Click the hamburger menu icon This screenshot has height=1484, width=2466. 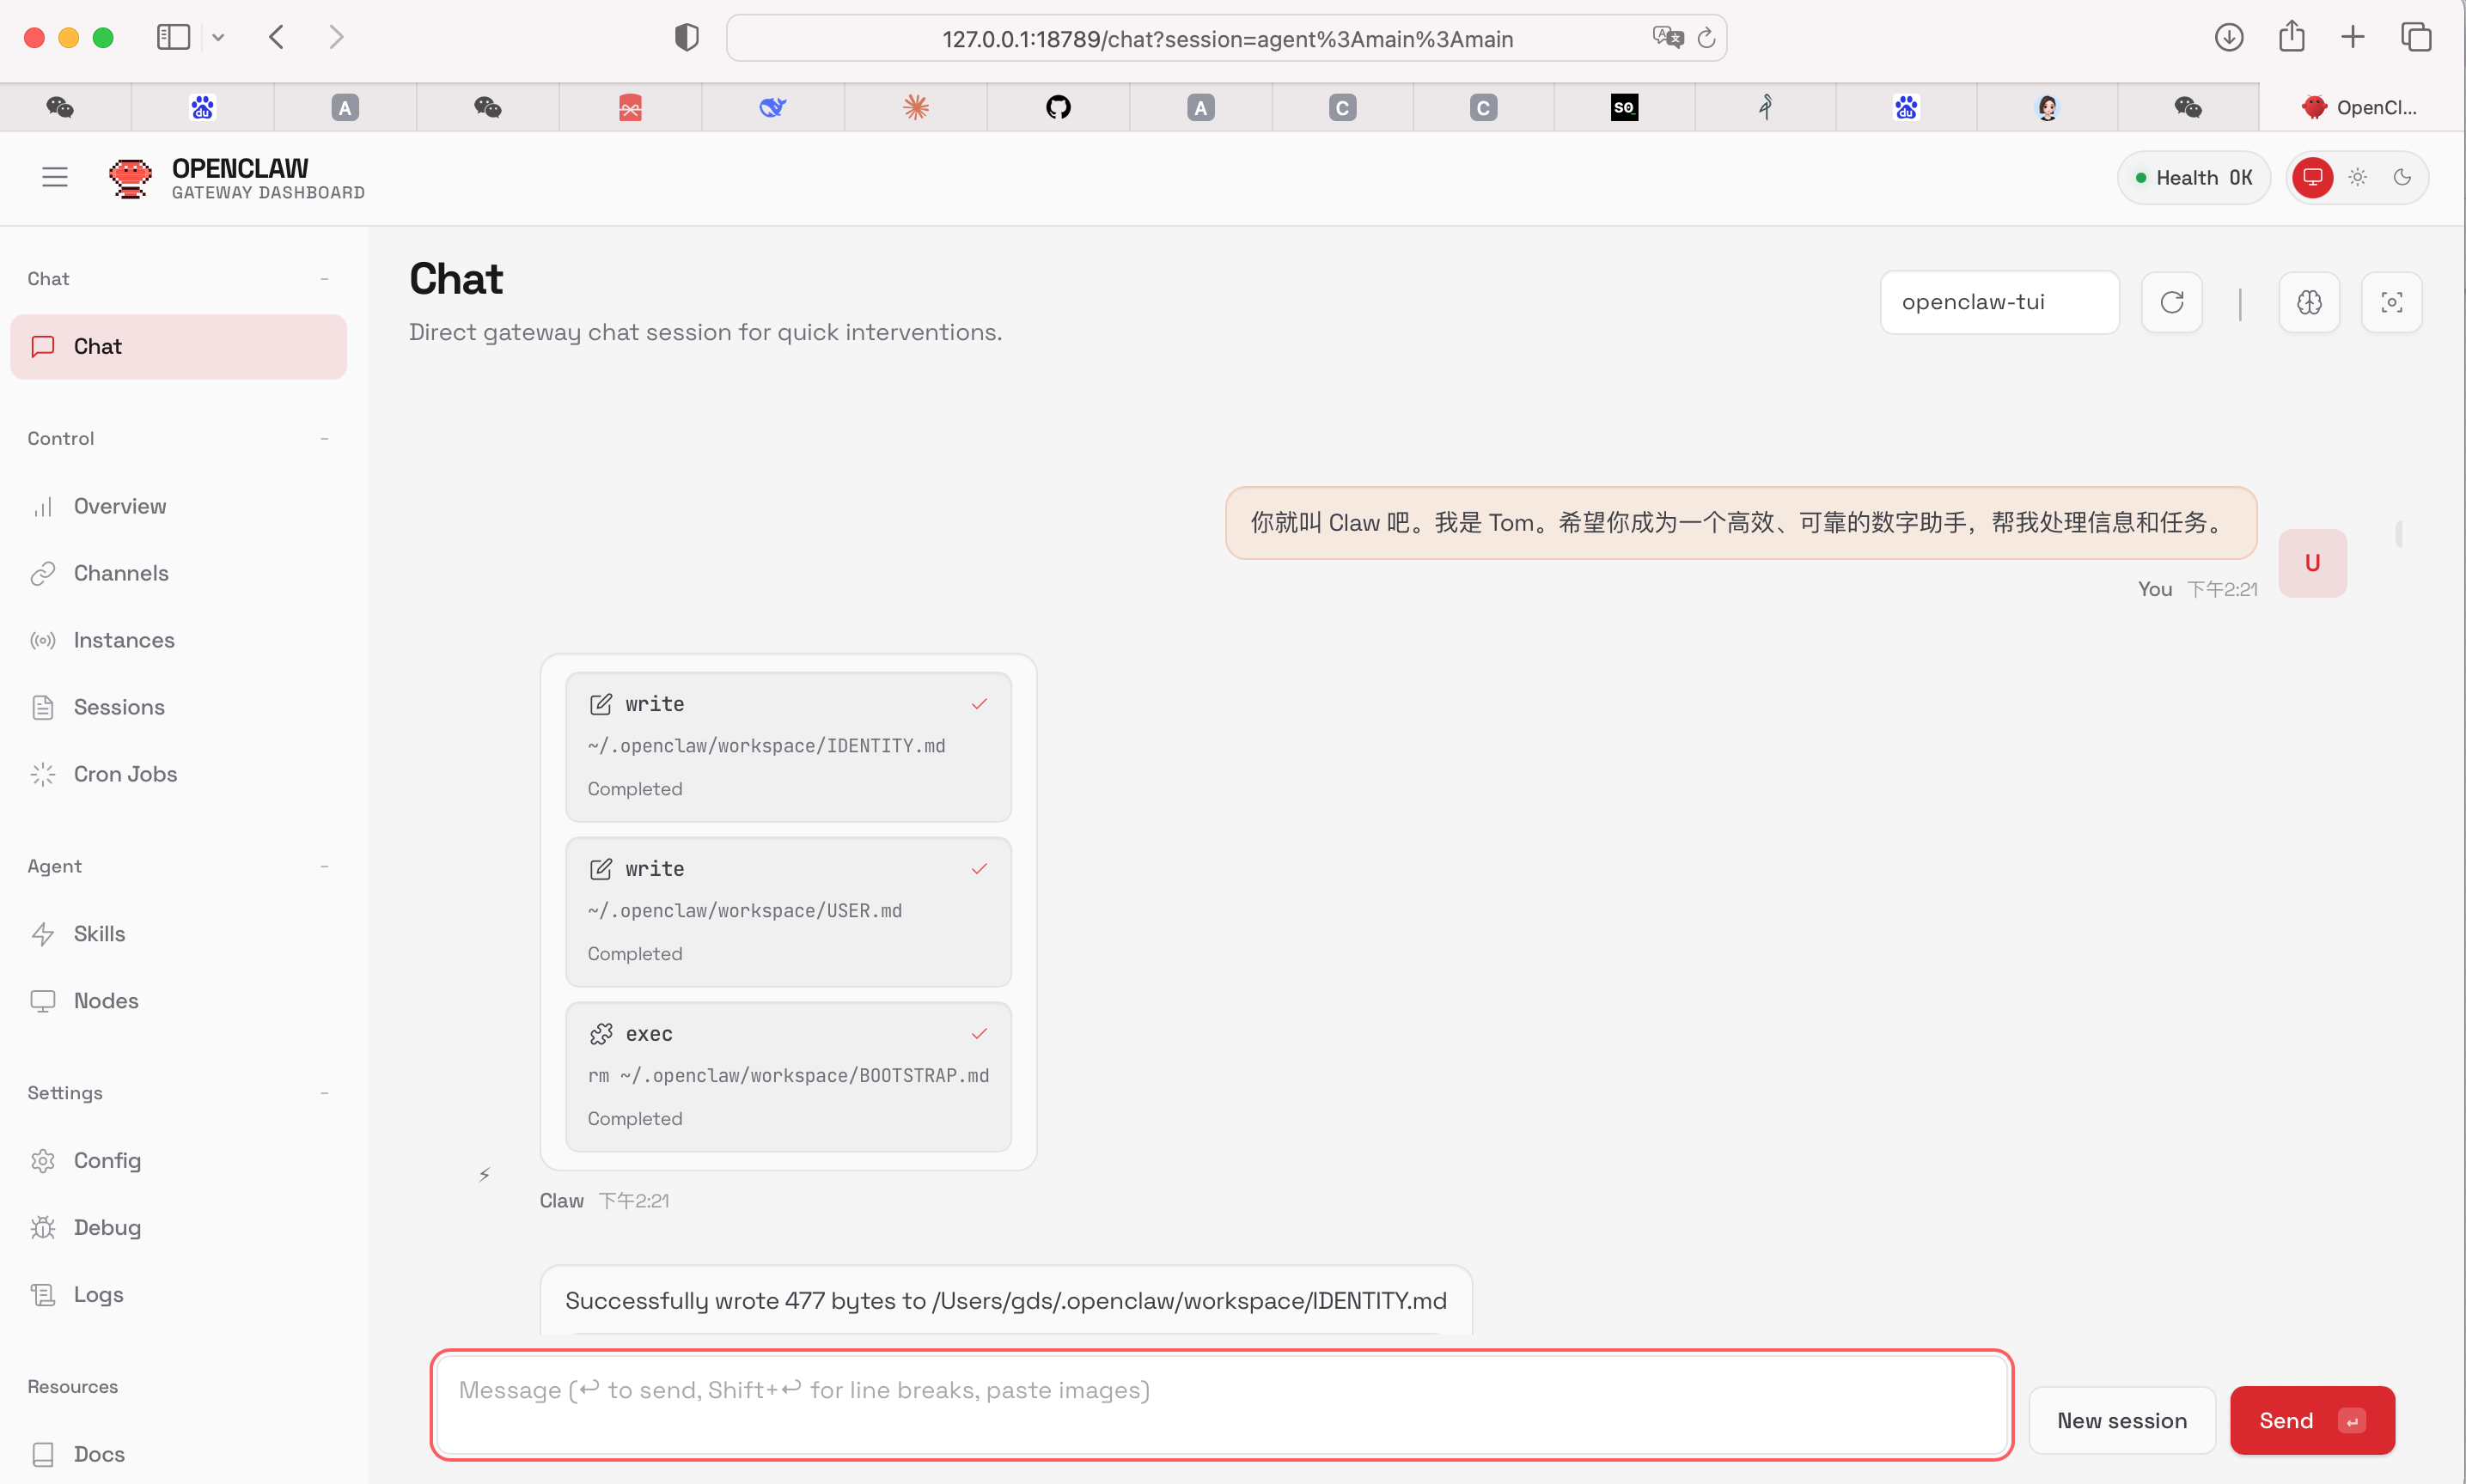click(54, 177)
